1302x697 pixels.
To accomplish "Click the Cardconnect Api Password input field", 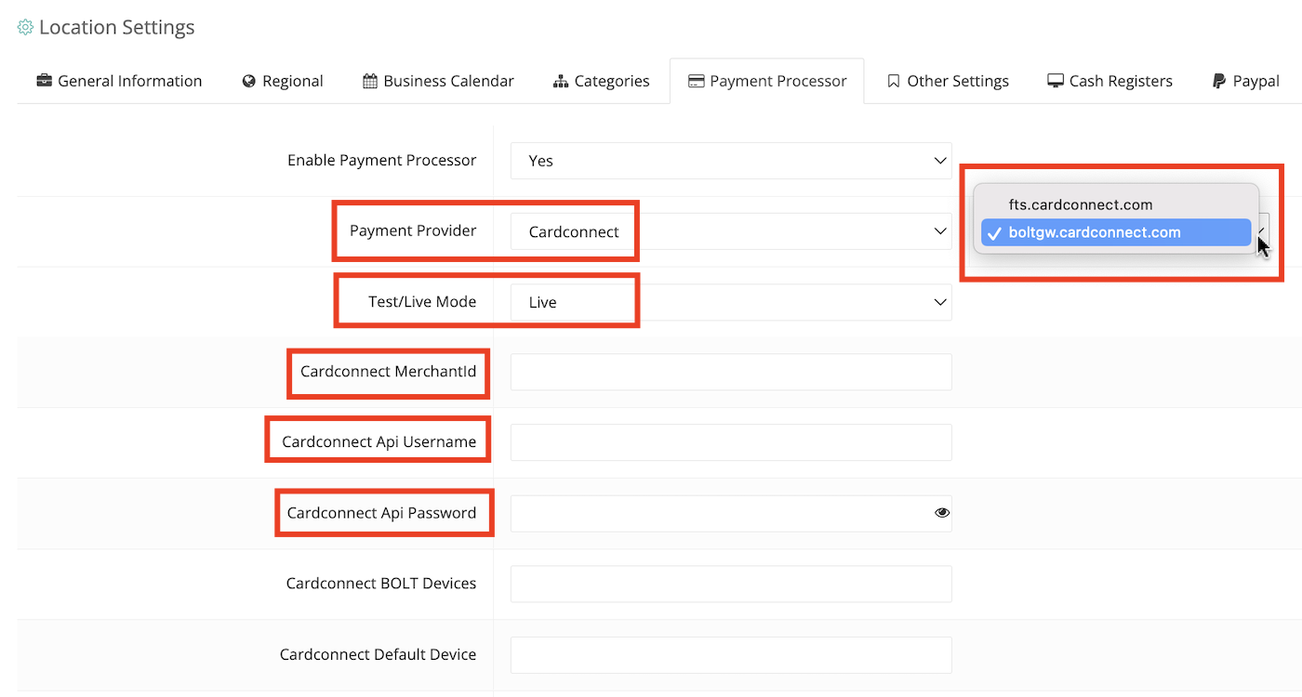I will click(731, 513).
